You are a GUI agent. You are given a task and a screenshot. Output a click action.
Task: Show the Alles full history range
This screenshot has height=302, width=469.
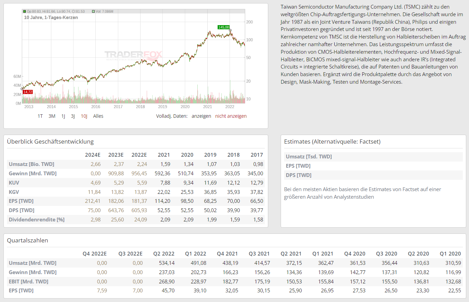(x=98, y=116)
